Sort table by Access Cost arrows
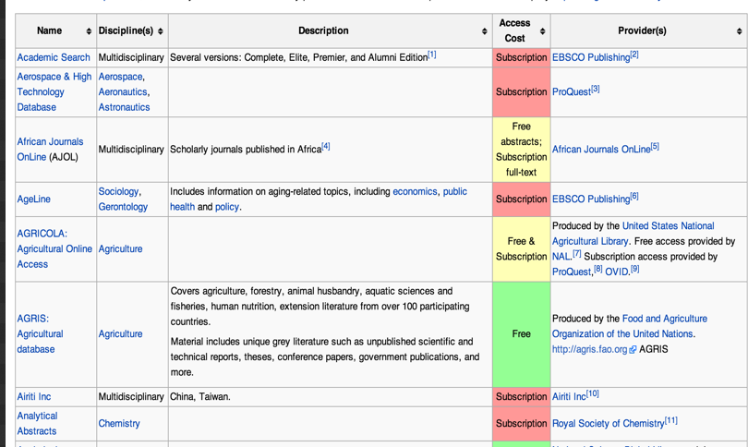Image resolution: width=748 pixels, height=447 pixels. 542,31
